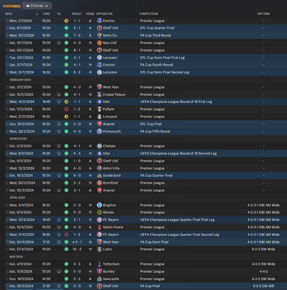The image size is (287, 290).
Task: Toggle the checkmark on Sat, 2/3/2024 row
Action: (7, 146)
